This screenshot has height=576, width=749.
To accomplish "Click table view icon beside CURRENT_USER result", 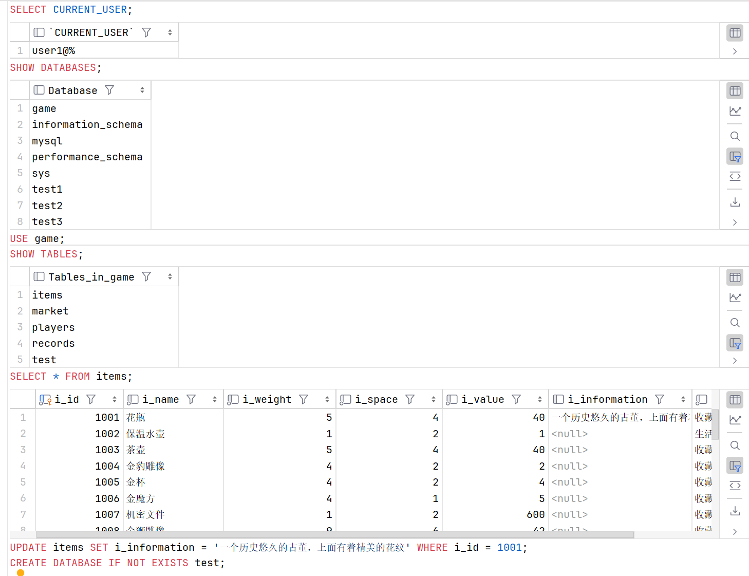I will point(735,33).
